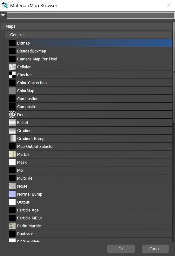
Task: Choose Color Correction from the list
Action: tap(91, 83)
